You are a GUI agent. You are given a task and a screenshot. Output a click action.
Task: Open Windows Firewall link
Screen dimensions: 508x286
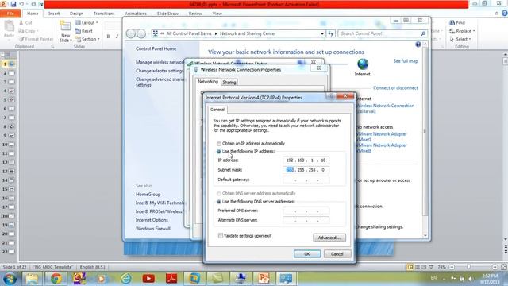(153, 229)
